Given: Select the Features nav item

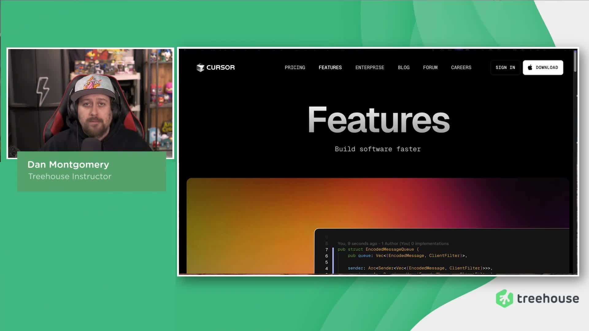Looking at the screenshot, I should [330, 67].
